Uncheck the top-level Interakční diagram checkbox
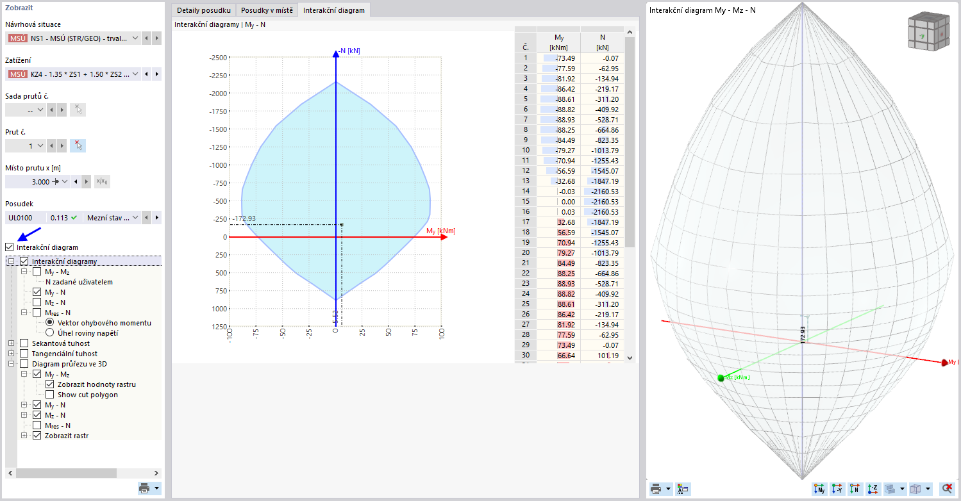This screenshot has height=501, width=961. click(10, 247)
